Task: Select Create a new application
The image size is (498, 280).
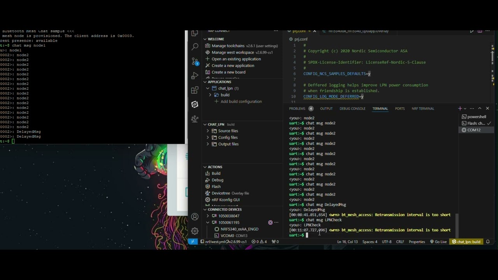Action: pyautogui.click(x=233, y=66)
